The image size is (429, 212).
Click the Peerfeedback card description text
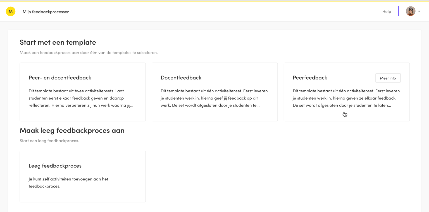coord(346,98)
